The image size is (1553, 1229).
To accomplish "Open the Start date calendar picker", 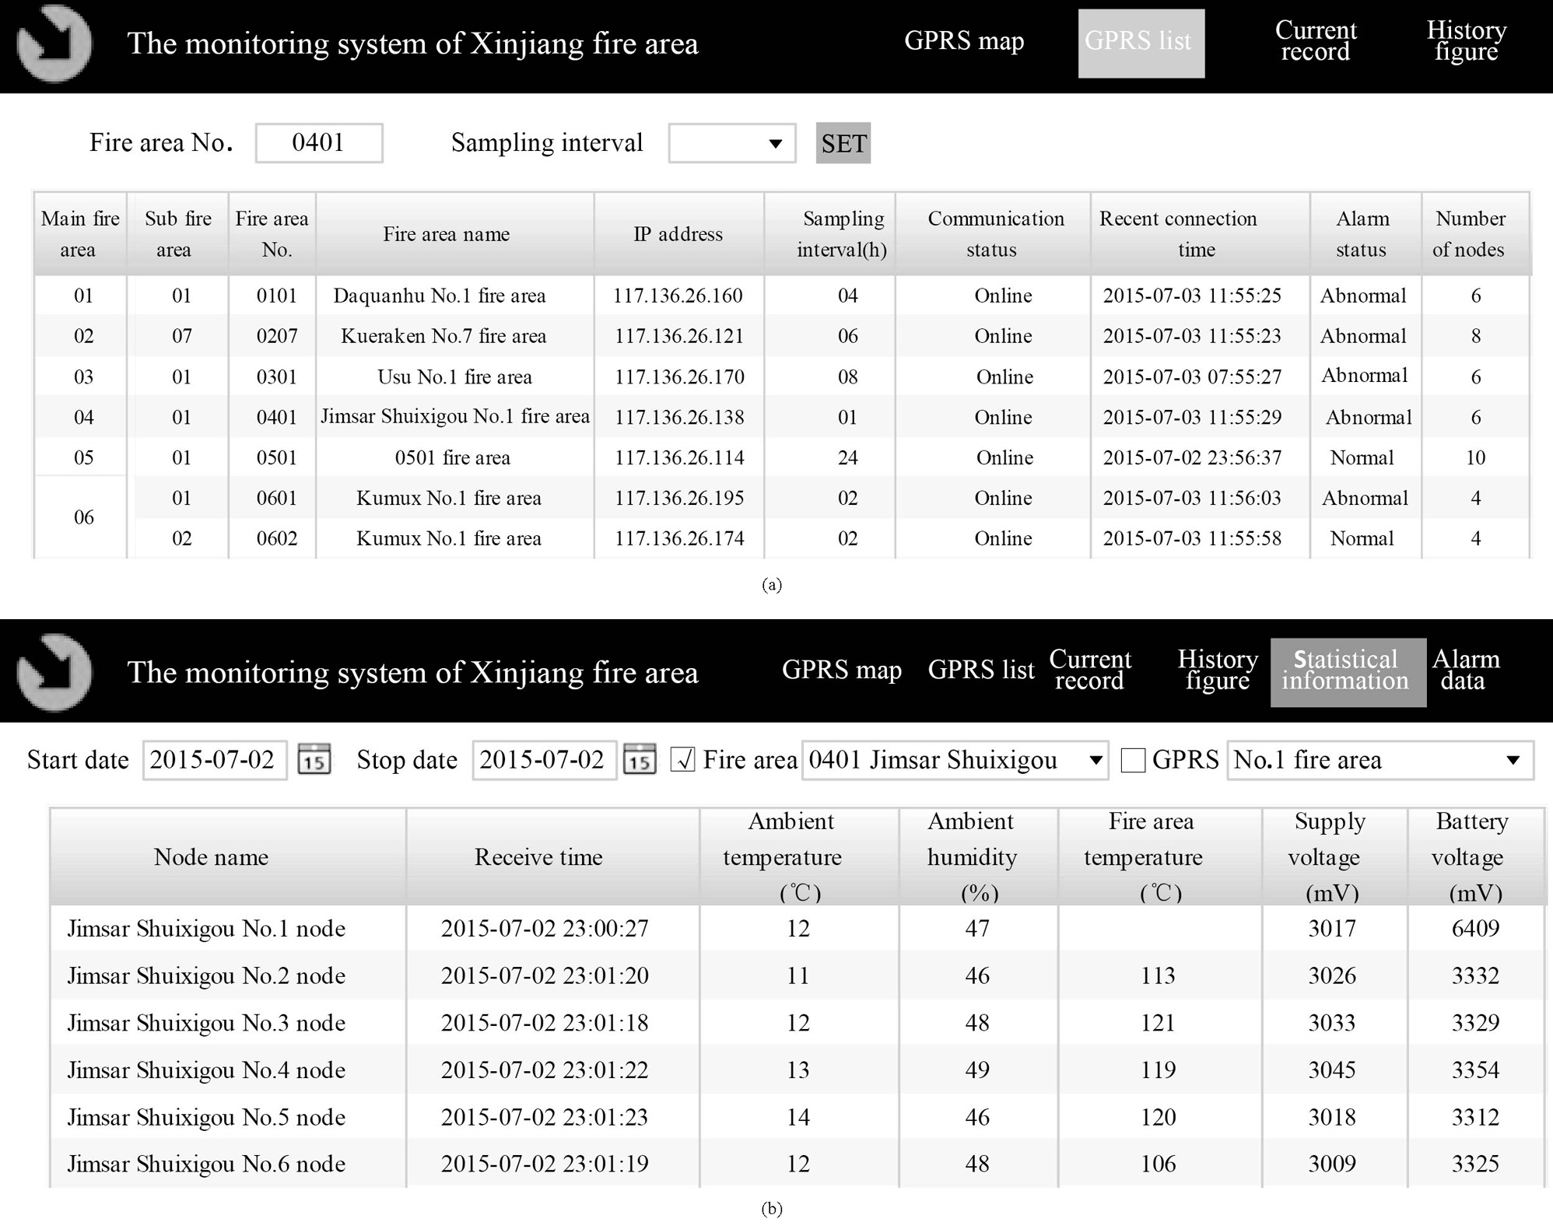I will point(314,760).
